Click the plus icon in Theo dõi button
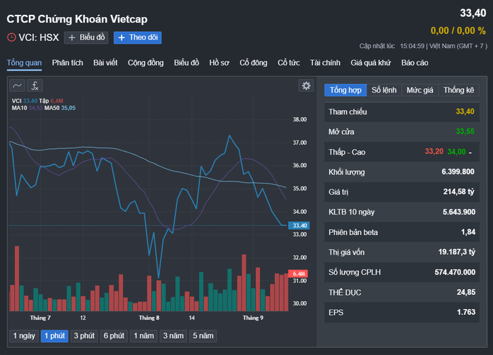This screenshot has height=355, width=493. (121, 37)
